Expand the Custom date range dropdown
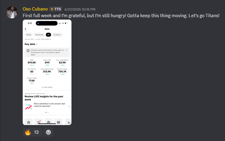This screenshot has height=141, width=225. [58, 35]
